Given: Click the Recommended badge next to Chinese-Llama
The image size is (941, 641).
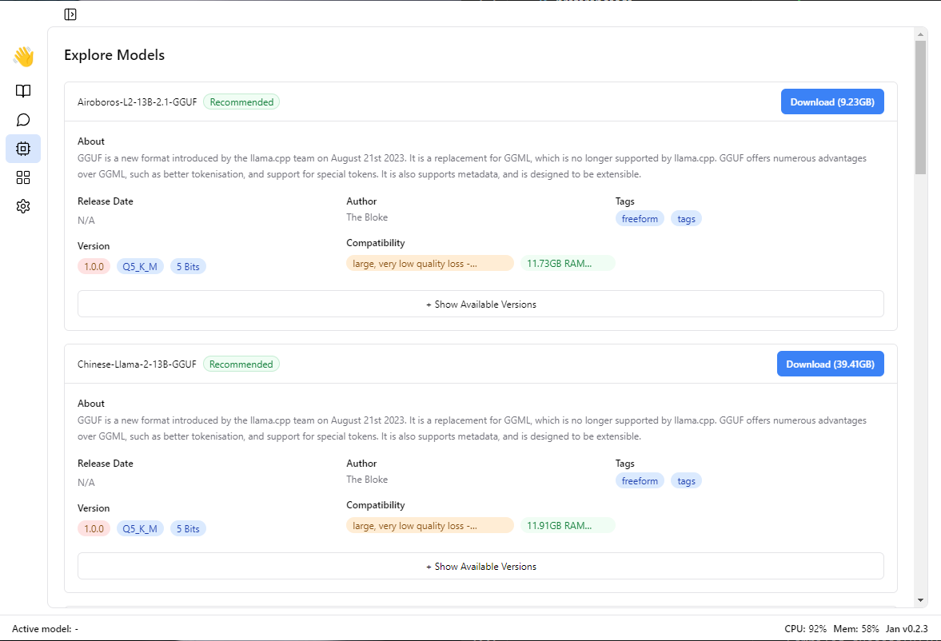Looking at the screenshot, I should pos(241,364).
